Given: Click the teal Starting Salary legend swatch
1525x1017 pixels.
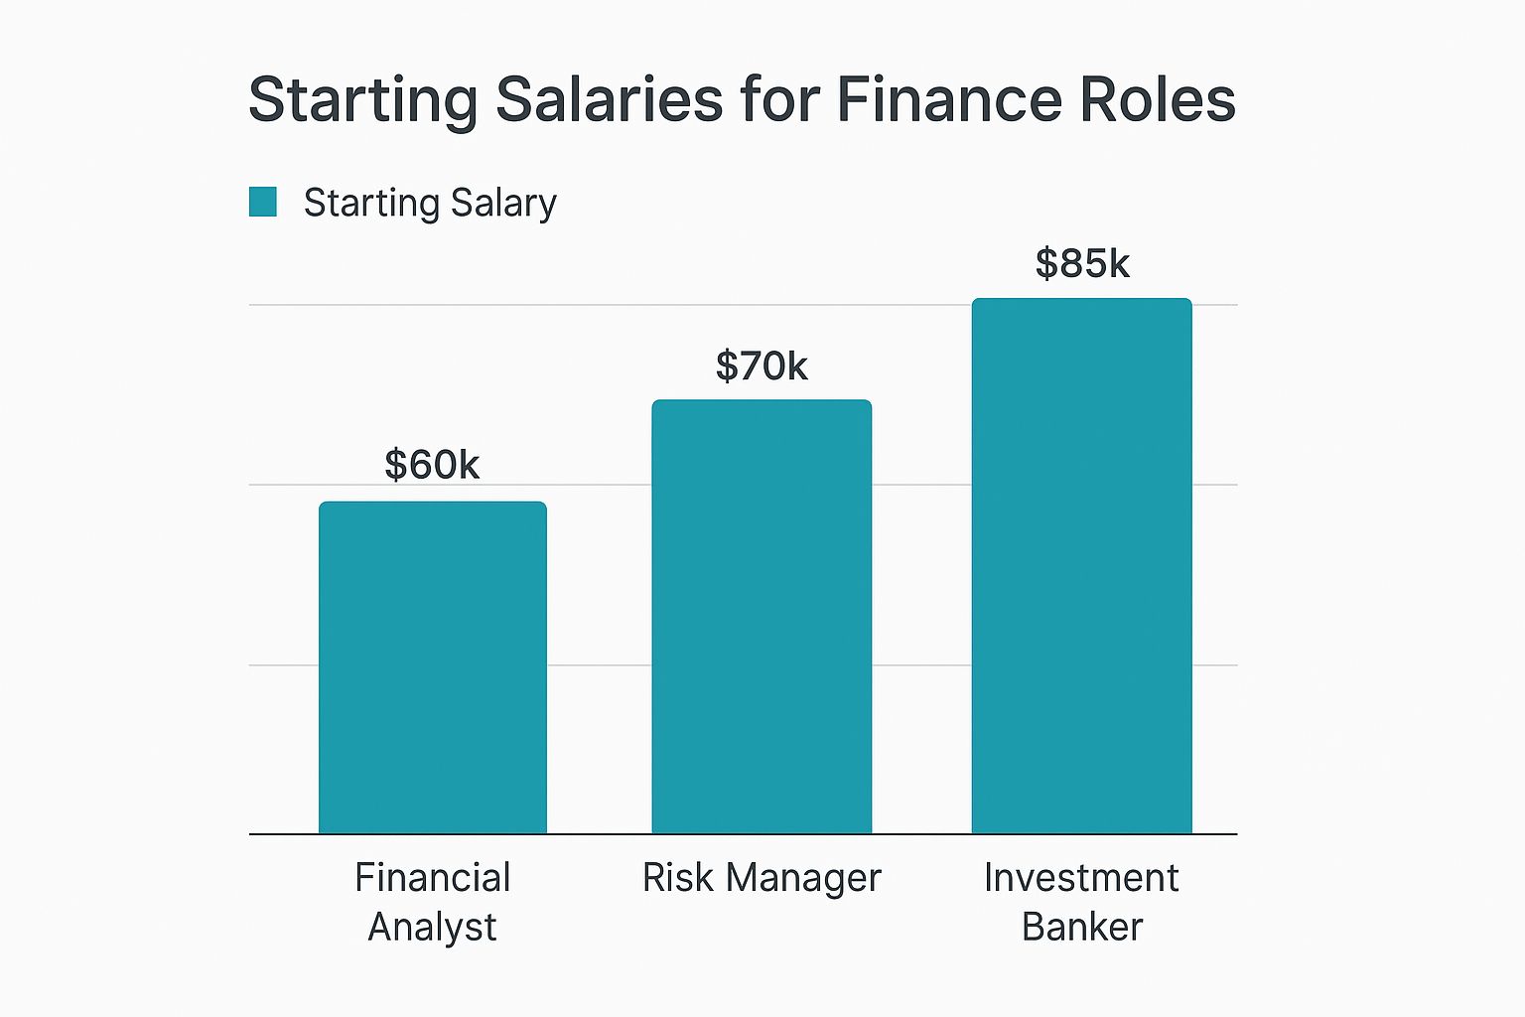Looking at the screenshot, I should (263, 202).
